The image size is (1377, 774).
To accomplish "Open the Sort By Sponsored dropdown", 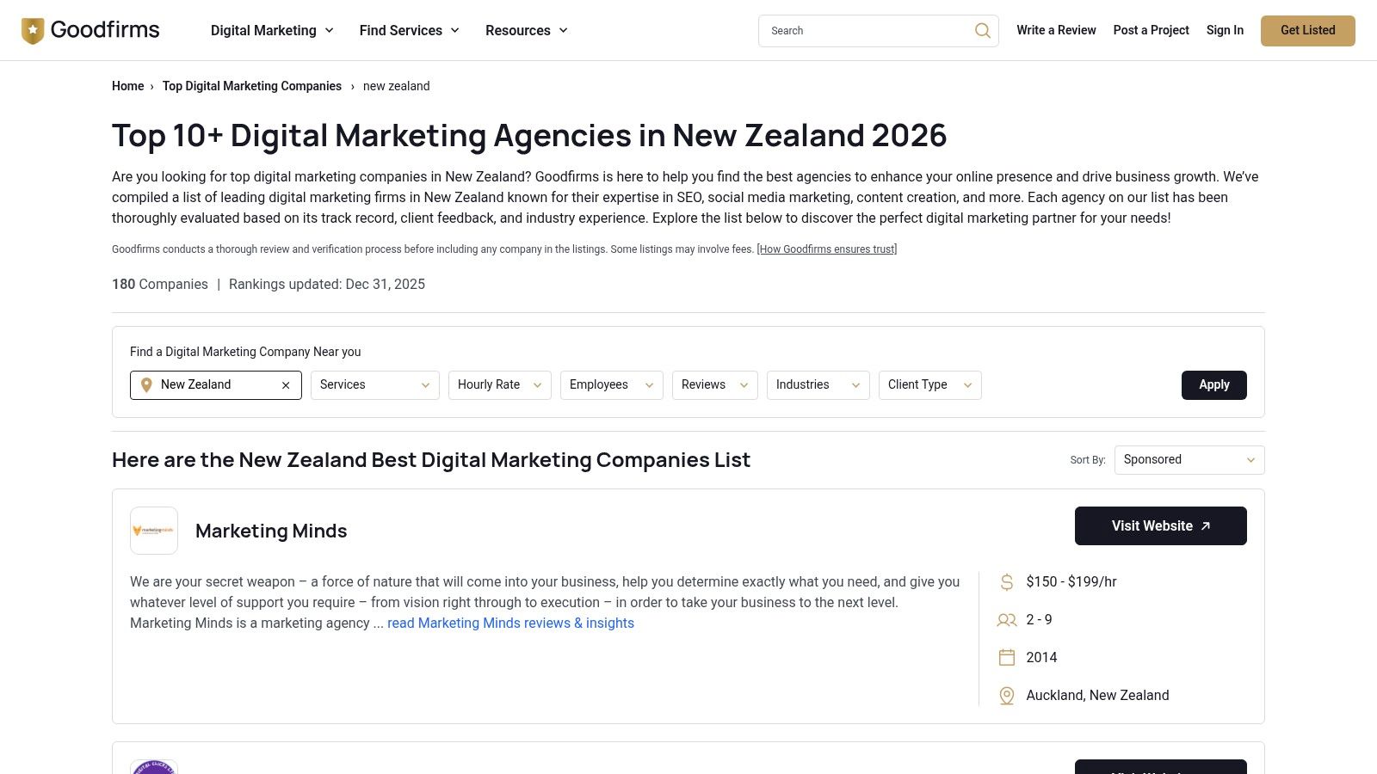I will tap(1189, 459).
